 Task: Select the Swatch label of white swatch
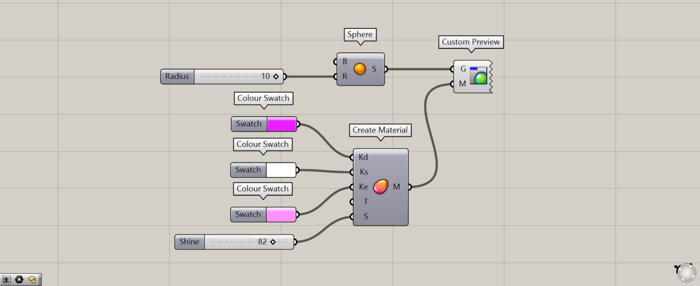[248, 170]
